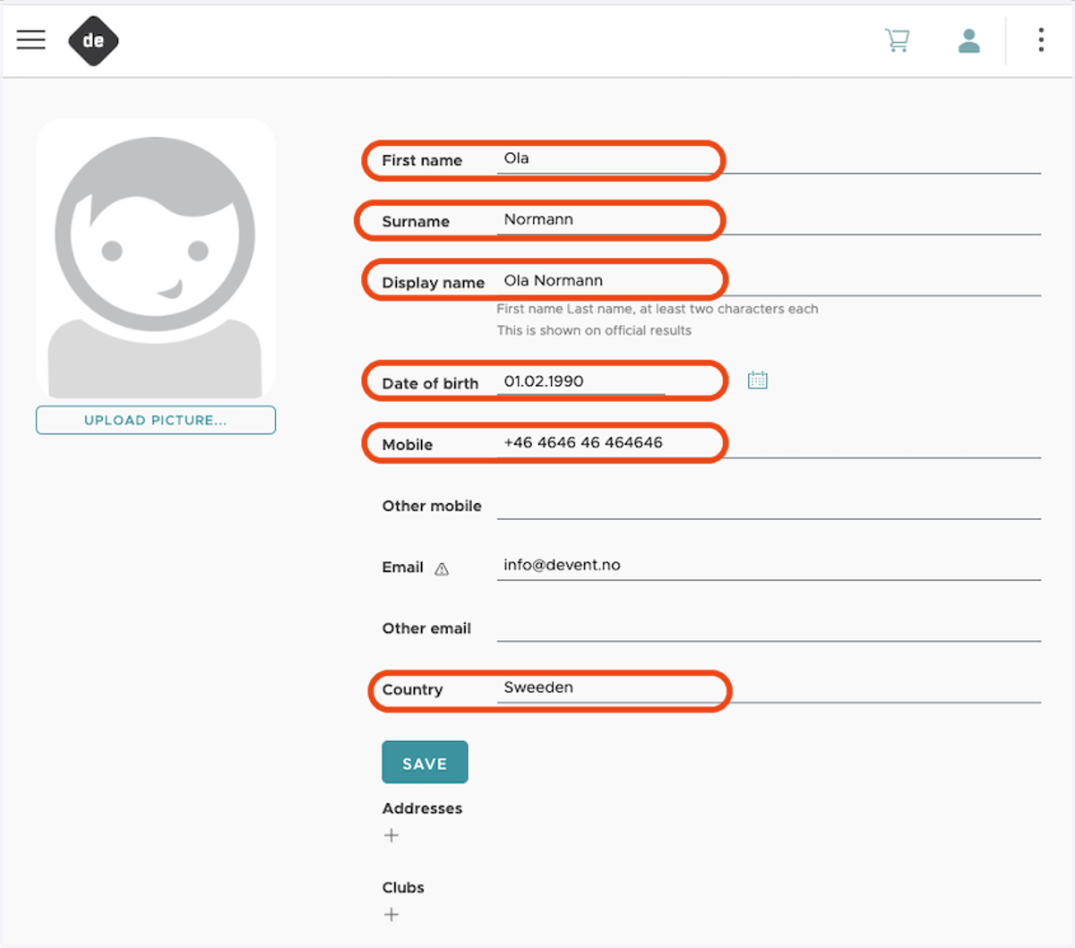Screen dimensions: 1075x948
Task: Save the profile form
Action: 425,763
